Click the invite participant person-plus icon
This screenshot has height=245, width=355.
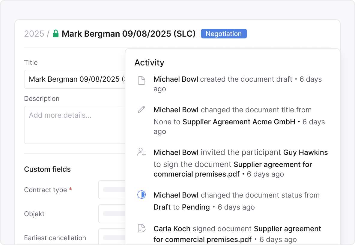[x=141, y=152]
